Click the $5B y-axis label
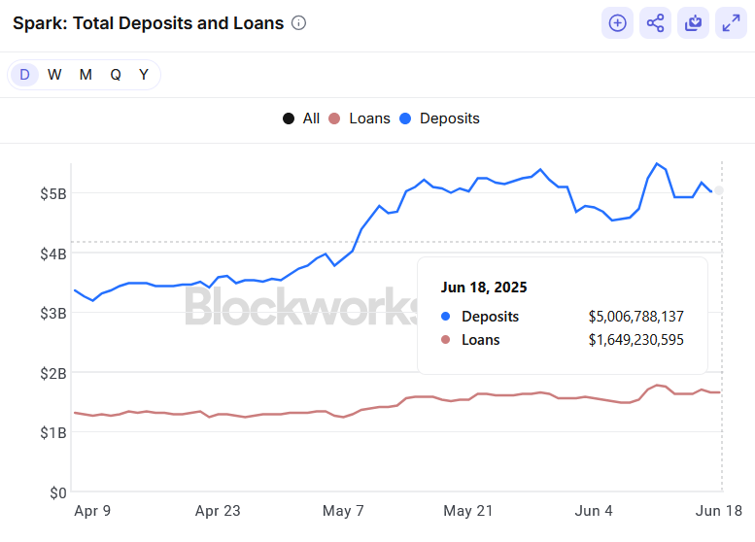 53,194
